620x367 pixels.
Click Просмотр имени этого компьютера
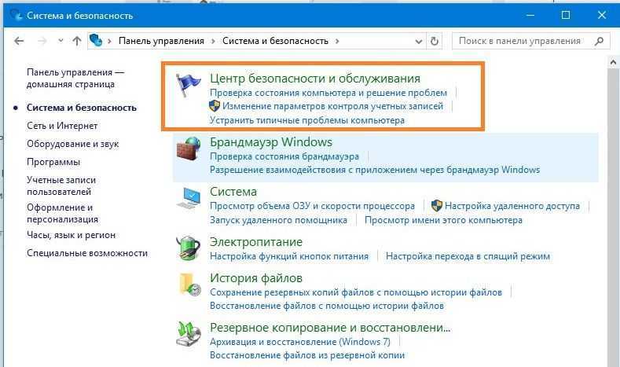pyautogui.click(x=443, y=220)
